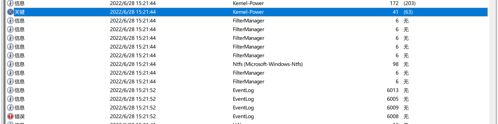Click info icon of the topmost FilterManager row

point(10,21)
